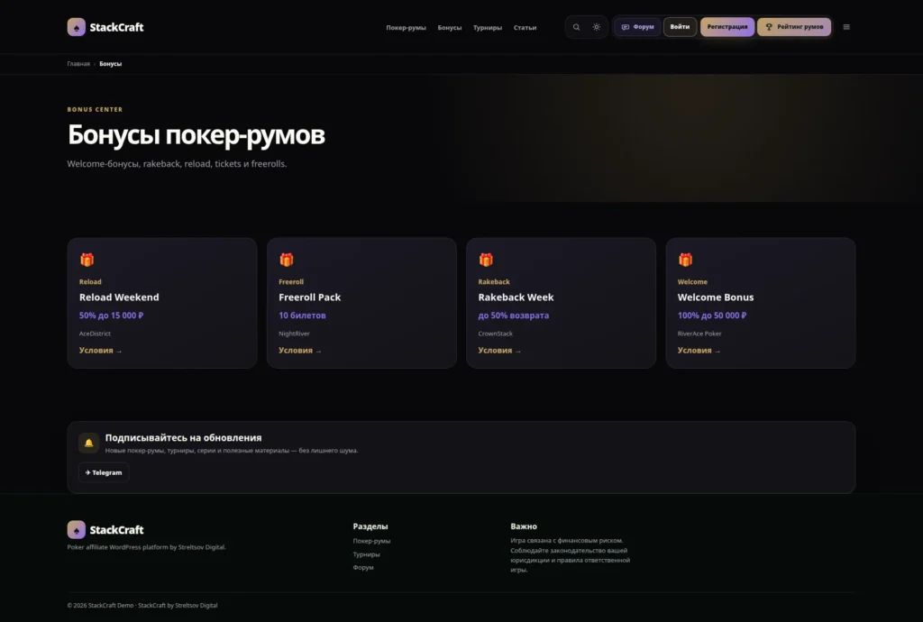This screenshot has height=622, width=923.
Task: Click the 'Бонусы покер-румов' heading
Action: [x=196, y=135]
